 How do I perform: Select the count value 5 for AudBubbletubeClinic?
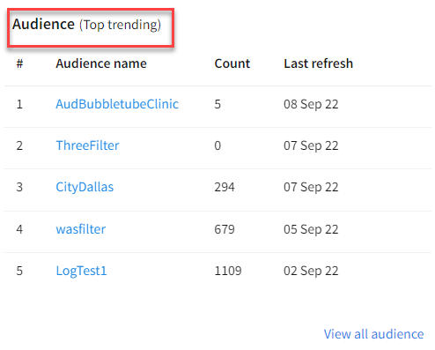(217, 104)
